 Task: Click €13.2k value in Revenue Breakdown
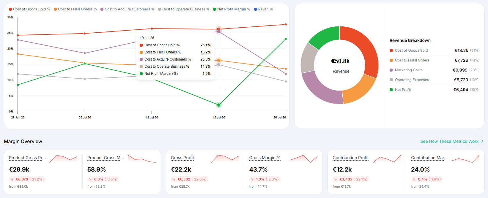point(461,50)
